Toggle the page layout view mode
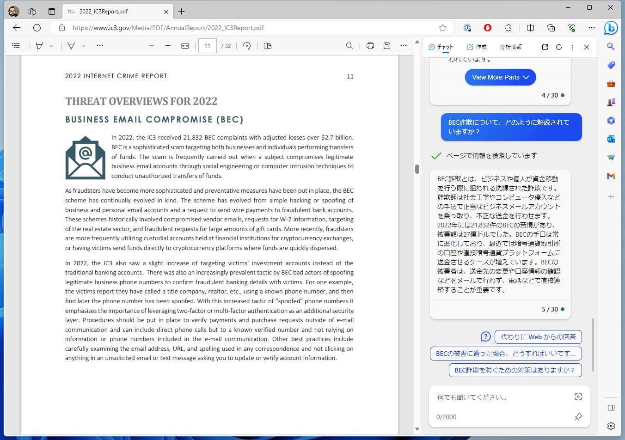This screenshot has width=625, height=440. [x=267, y=46]
